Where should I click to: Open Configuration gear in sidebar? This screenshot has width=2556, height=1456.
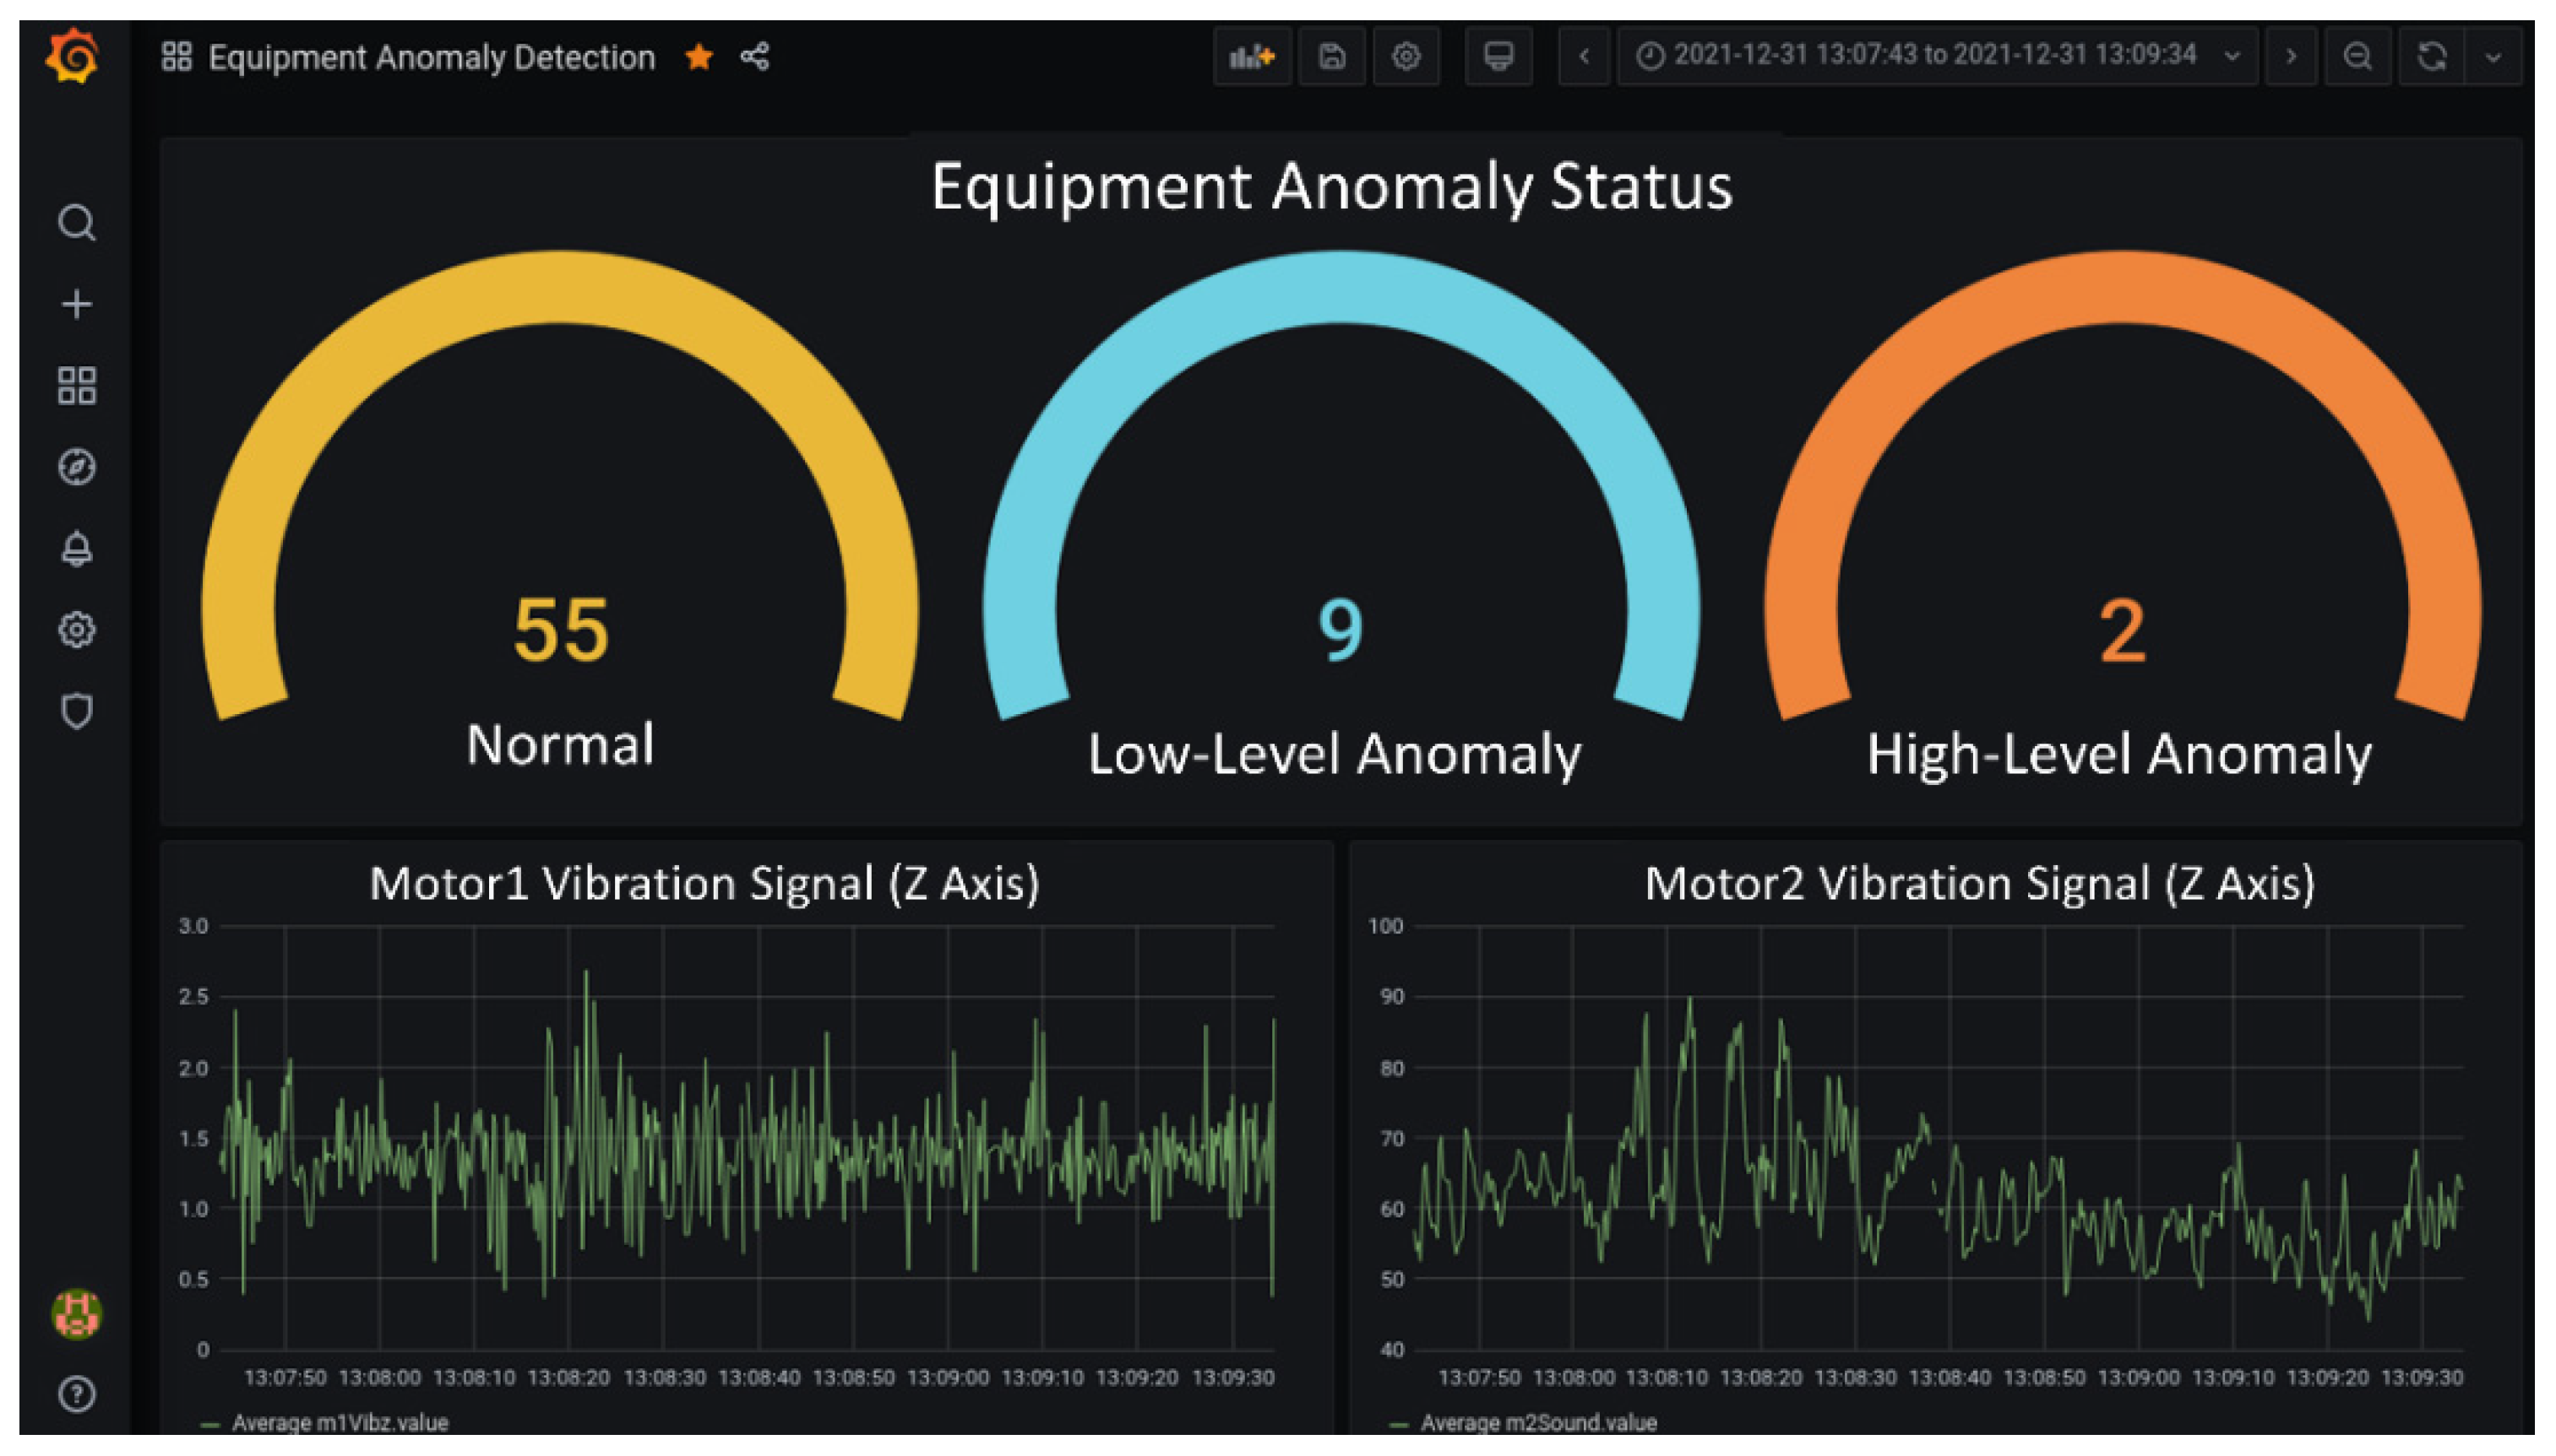(76, 630)
